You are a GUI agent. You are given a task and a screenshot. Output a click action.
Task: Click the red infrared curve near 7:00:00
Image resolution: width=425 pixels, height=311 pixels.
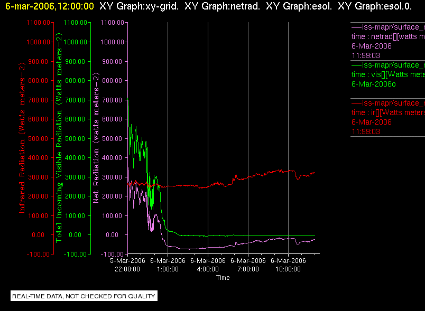click(248, 177)
